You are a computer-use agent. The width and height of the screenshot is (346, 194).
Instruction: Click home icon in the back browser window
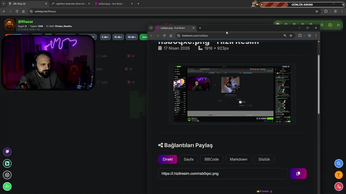(x=24, y=11)
